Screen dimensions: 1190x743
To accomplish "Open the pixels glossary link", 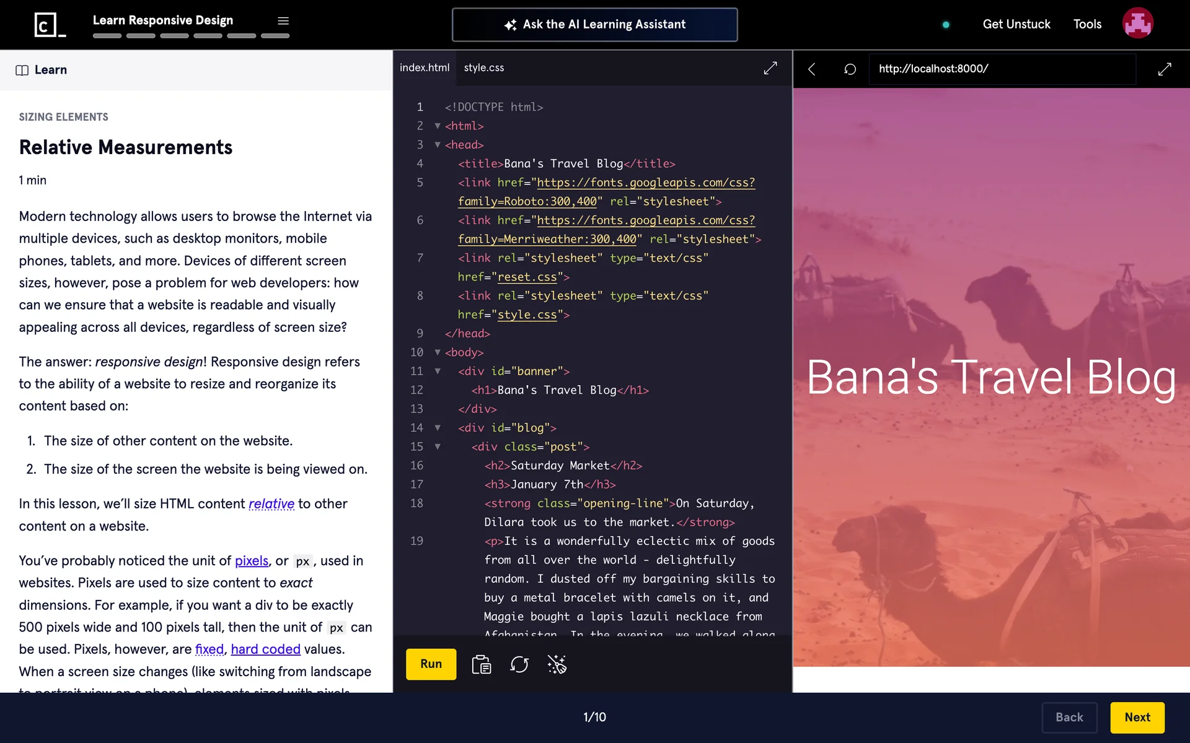I will [x=251, y=560].
